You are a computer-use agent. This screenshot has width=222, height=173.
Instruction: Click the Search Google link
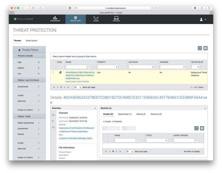pos(71,81)
